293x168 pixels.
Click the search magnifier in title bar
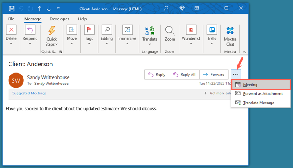(166, 9)
